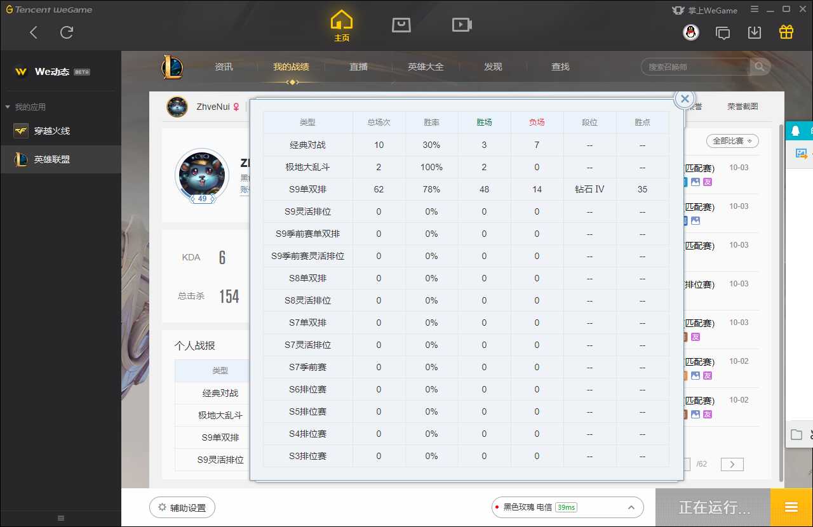Open the video play icon in the top bar
The width and height of the screenshot is (813, 527).
(462, 25)
